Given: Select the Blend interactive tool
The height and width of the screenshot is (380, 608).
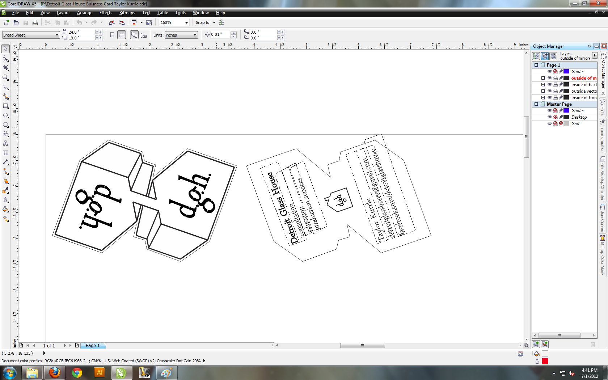Looking at the screenshot, I should click(x=5, y=181).
